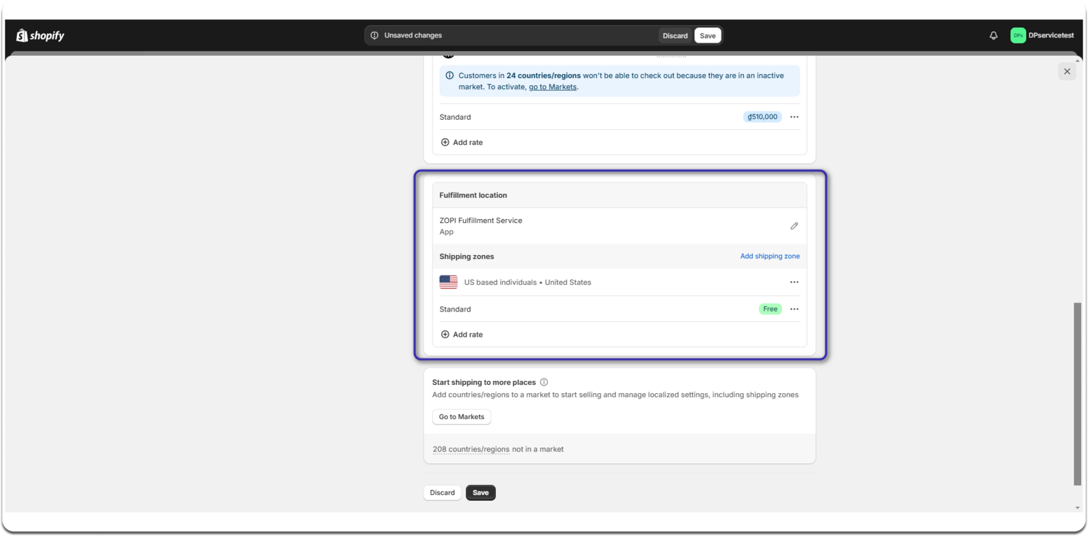Save from the Unsaved changes top bar
Viewport: 1088px width, 536px height.
(708, 35)
